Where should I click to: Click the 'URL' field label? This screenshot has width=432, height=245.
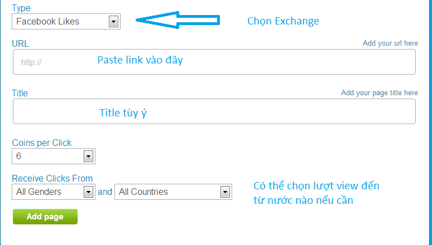pyautogui.click(x=20, y=43)
